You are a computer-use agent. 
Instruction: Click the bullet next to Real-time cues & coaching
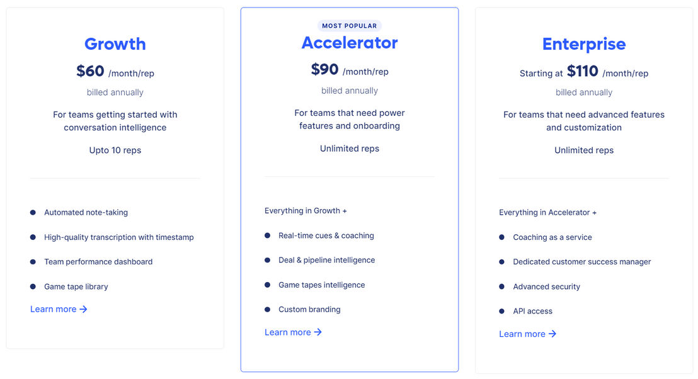coord(268,235)
